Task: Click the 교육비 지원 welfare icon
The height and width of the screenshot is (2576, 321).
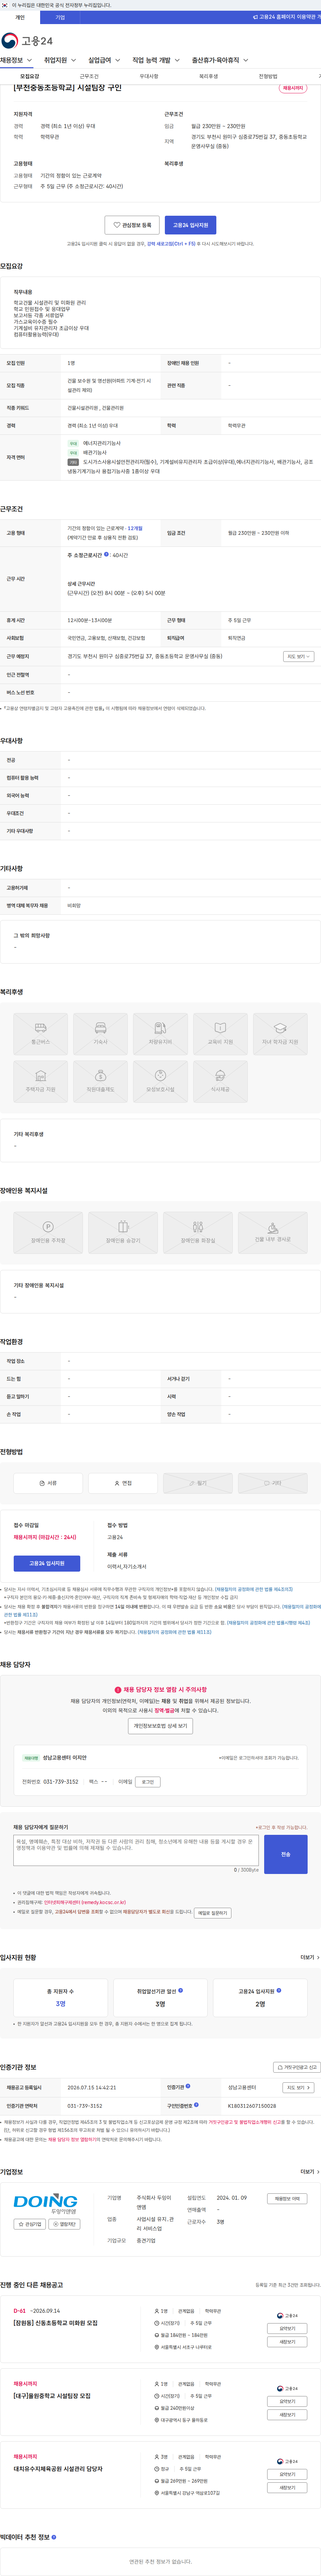Action: pos(220,1034)
